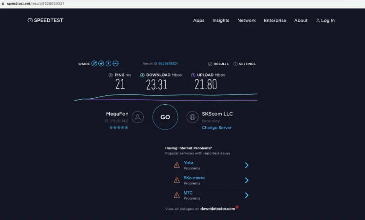This screenshot has width=365, height=220.
Task: Click the MegaFon provider name
Action: (117, 114)
